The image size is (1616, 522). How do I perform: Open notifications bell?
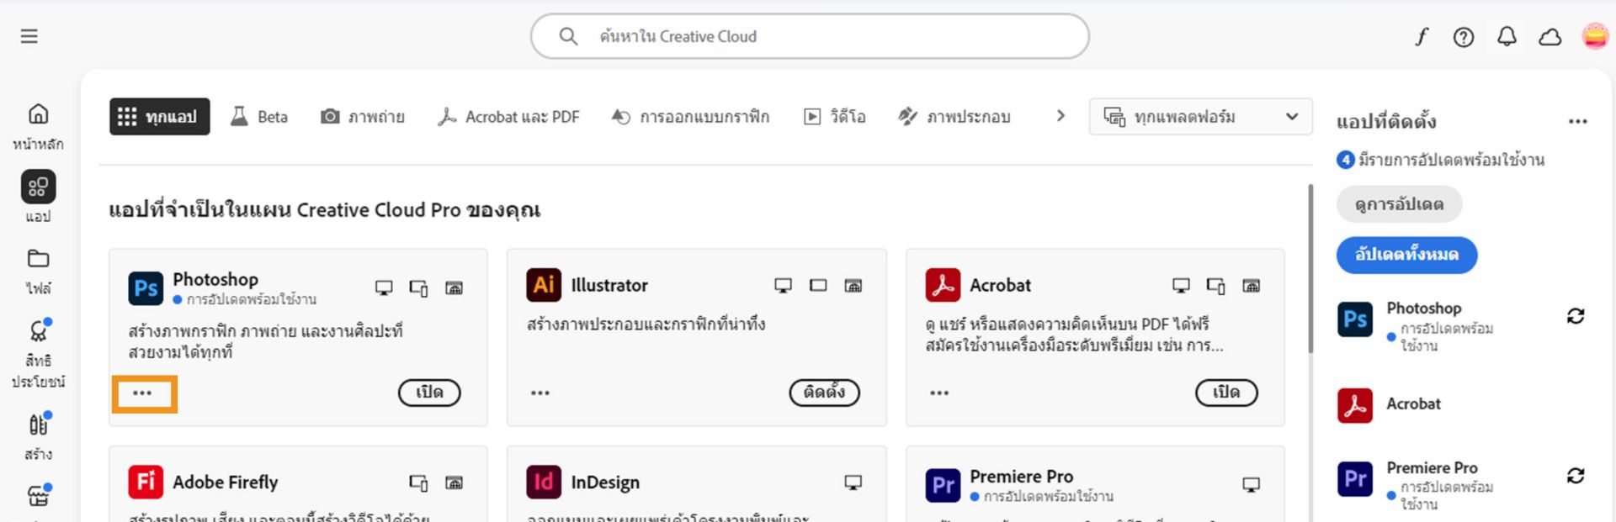click(1507, 36)
